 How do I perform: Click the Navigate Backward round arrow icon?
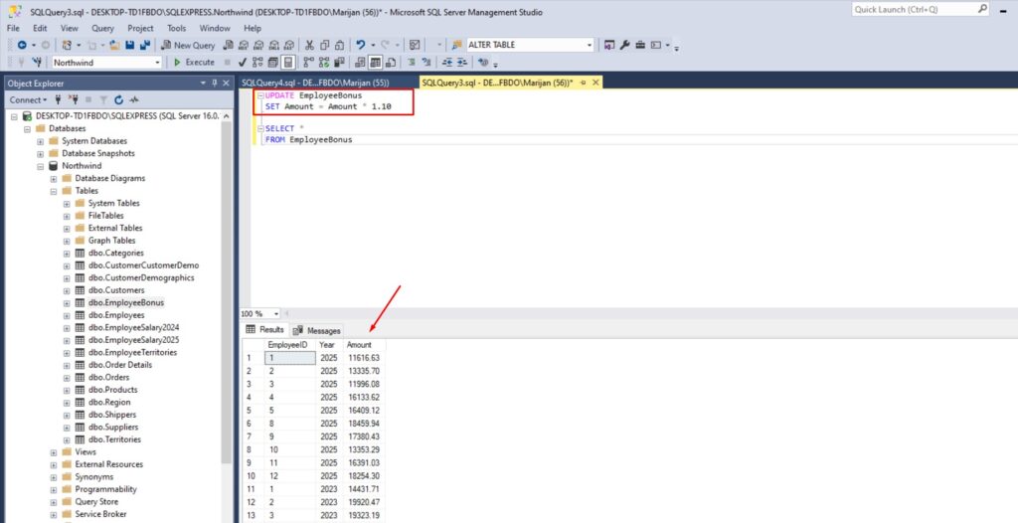[22, 45]
